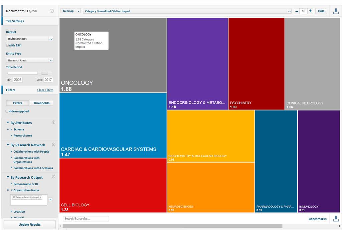Click the equals icon beside organization box
Image resolution: width=342 pixels, height=230 pixels.
(50, 200)
